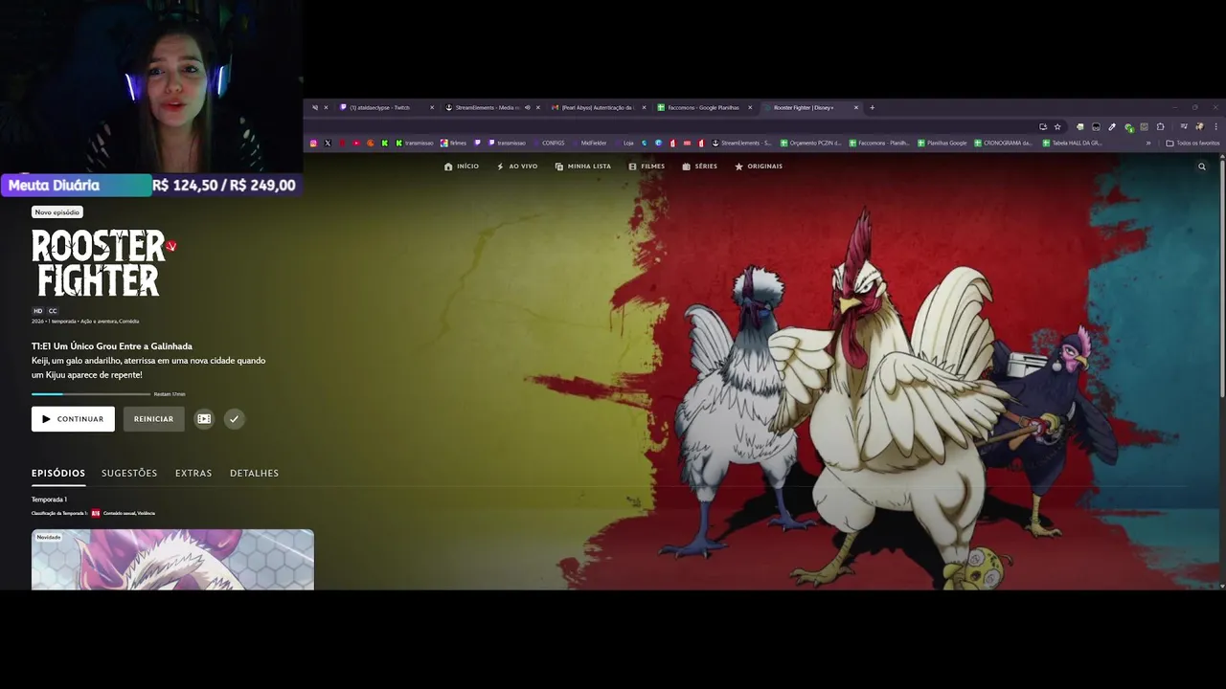The width and height of the screenshot is (1226, 689).
Task: Open the X (Twitter) bookmark icon
Action: [x=328, y=143]
